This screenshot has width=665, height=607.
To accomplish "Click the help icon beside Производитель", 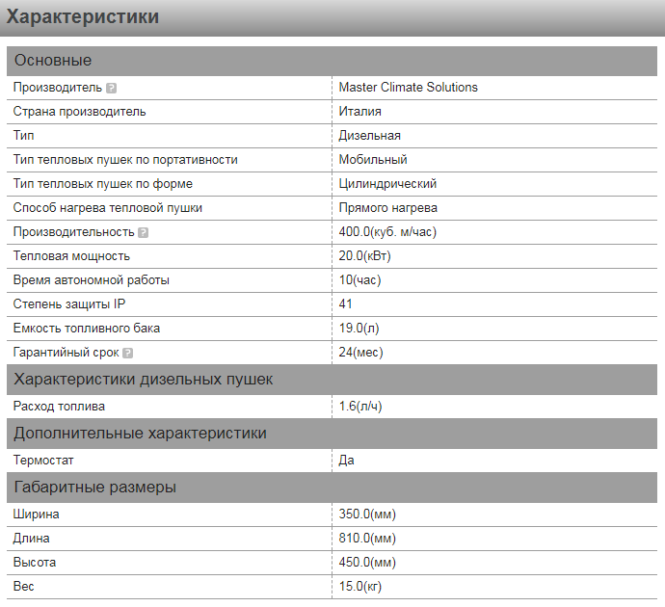I will [112, 88].
